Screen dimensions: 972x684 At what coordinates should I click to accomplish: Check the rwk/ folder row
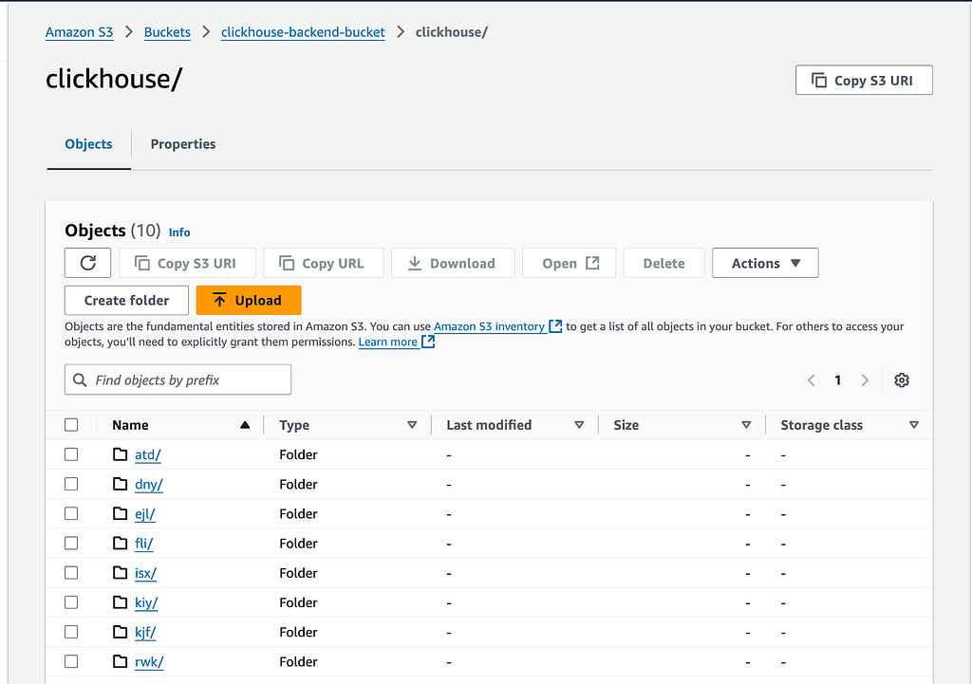(71, 661)
